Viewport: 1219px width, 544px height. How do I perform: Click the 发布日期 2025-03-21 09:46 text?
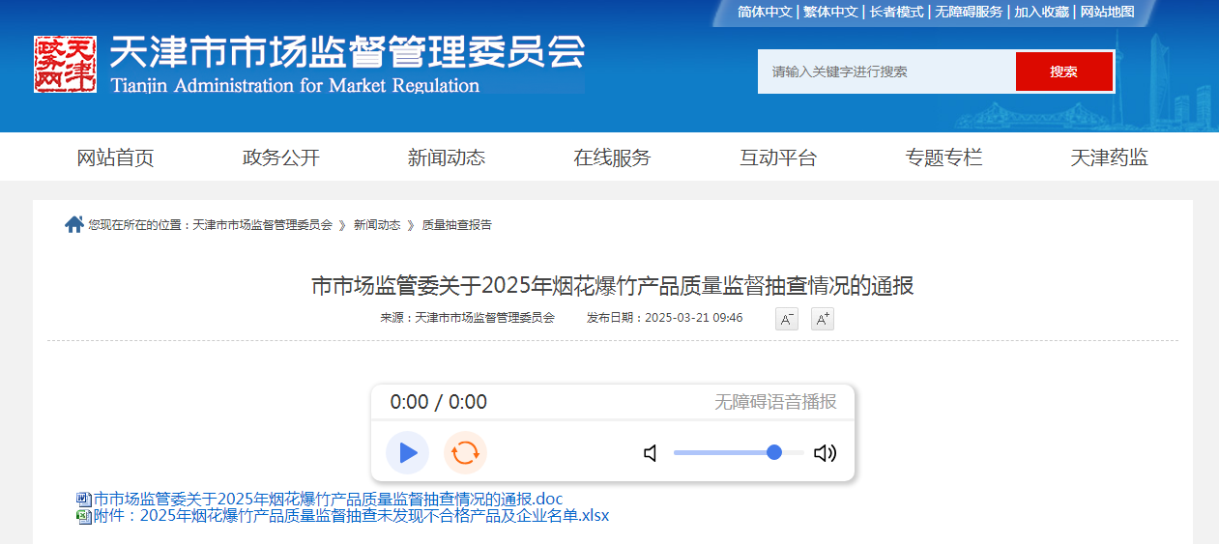[x=665, y=318]
